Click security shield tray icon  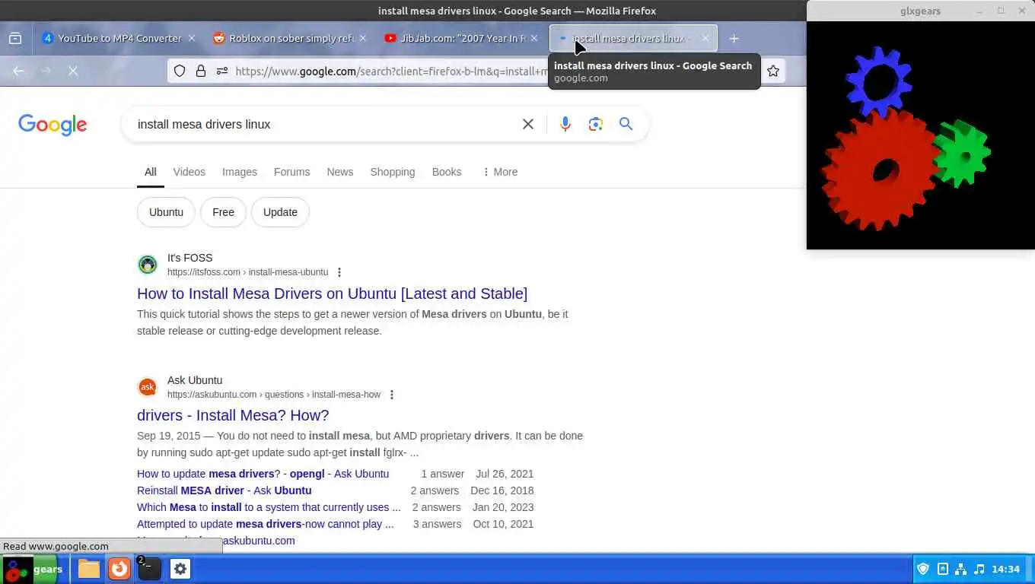pos(923,569)
